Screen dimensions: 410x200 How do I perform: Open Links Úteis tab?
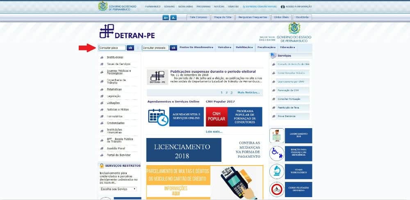click(x=281, y=17)
